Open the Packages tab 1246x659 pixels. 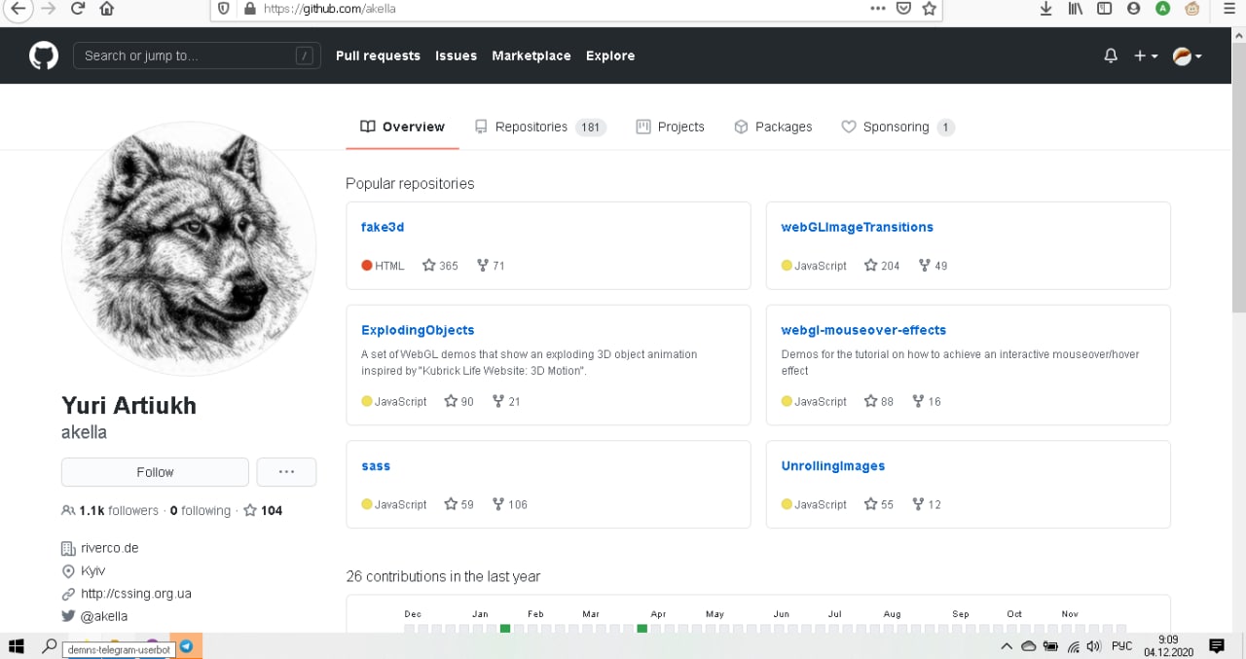click(x=773, y=127)
